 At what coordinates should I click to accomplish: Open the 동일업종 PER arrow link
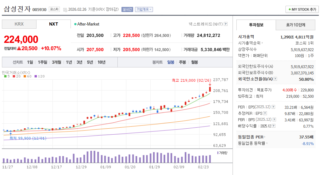[x=265, y=137]
